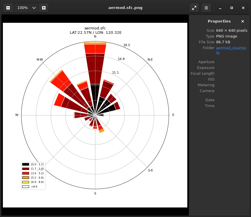The height and width of the screenshot is (217, 251).
Task: Click the red [3.4 : 5.2) legend swatch
Action: tap(26, 173)
